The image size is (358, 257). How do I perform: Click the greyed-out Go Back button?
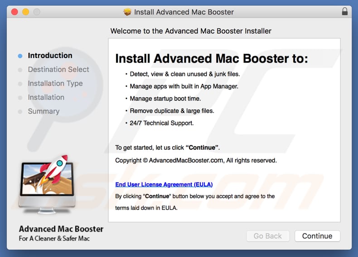click(268, 236)
